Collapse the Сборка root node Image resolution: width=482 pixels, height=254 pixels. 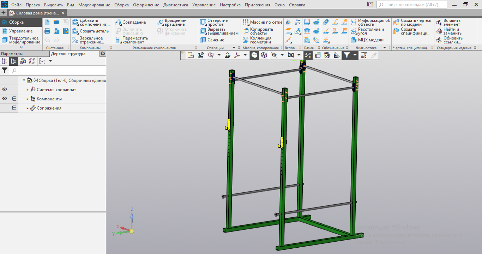click(x=24, y=80)
